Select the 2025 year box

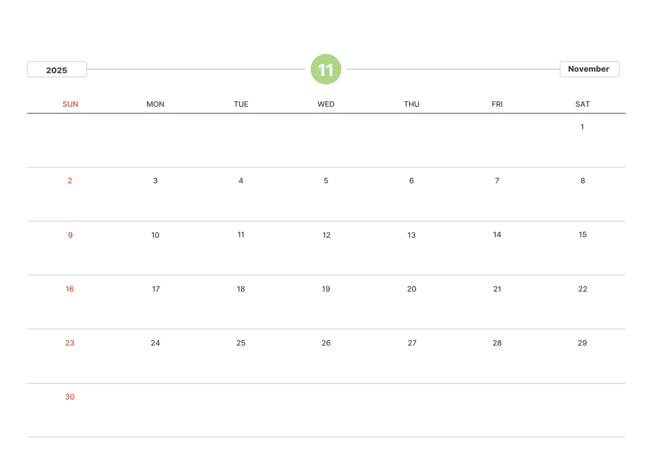pyautogui.click(x=57, y=70)
